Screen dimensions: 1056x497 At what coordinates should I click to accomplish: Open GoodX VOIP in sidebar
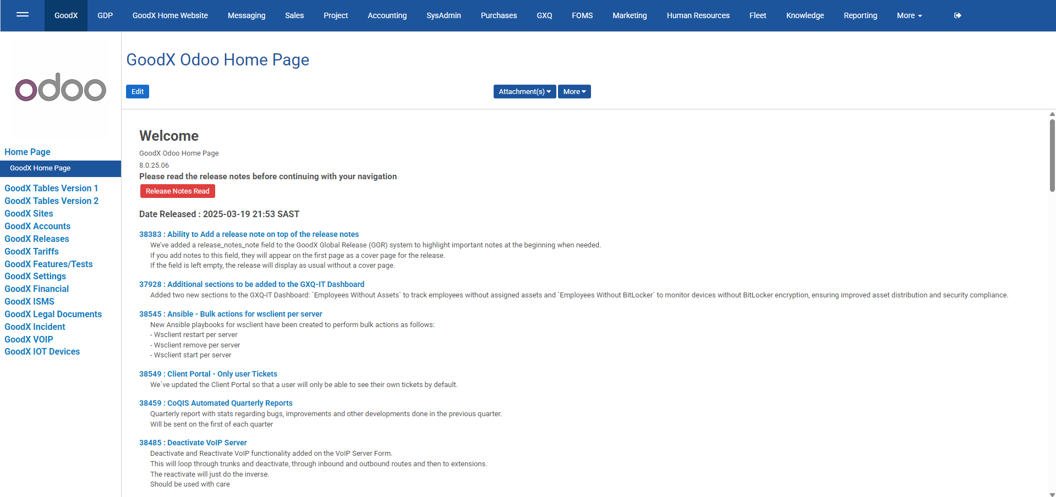tap(29, 339)
